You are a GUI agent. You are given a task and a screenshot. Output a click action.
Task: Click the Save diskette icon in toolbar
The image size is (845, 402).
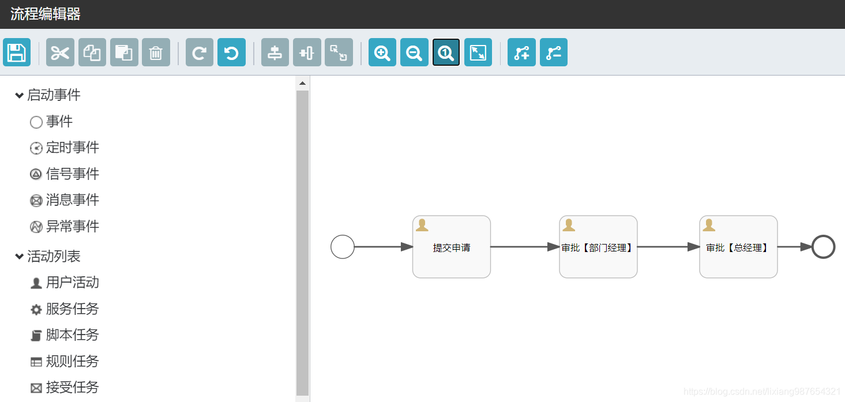(x=17, y=52)
